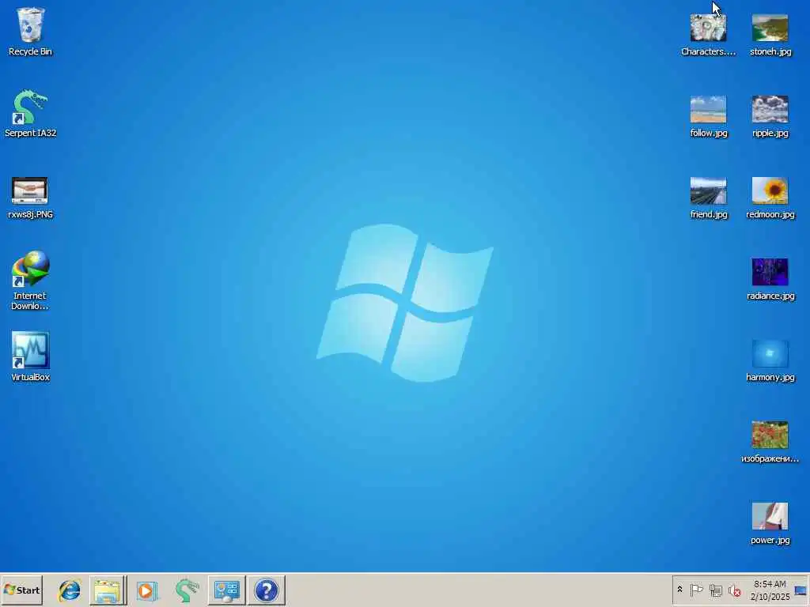
Task: Open Action Center flag tray icon
Action: (696, 590)
